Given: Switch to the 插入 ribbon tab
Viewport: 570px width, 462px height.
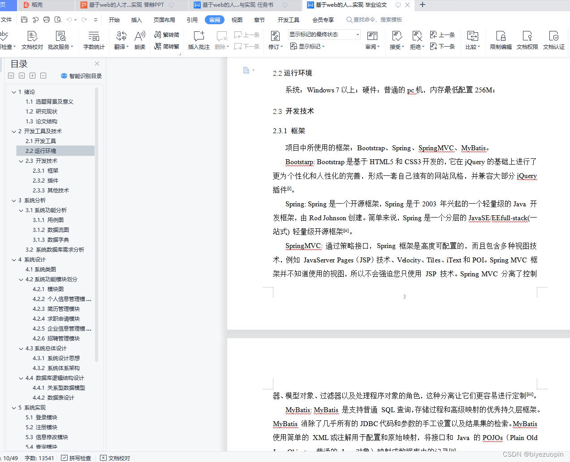Looking at the screenshot, I should tap(136, 20).
